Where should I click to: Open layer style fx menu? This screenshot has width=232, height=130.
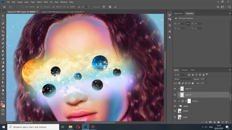(x=206, y=122)
